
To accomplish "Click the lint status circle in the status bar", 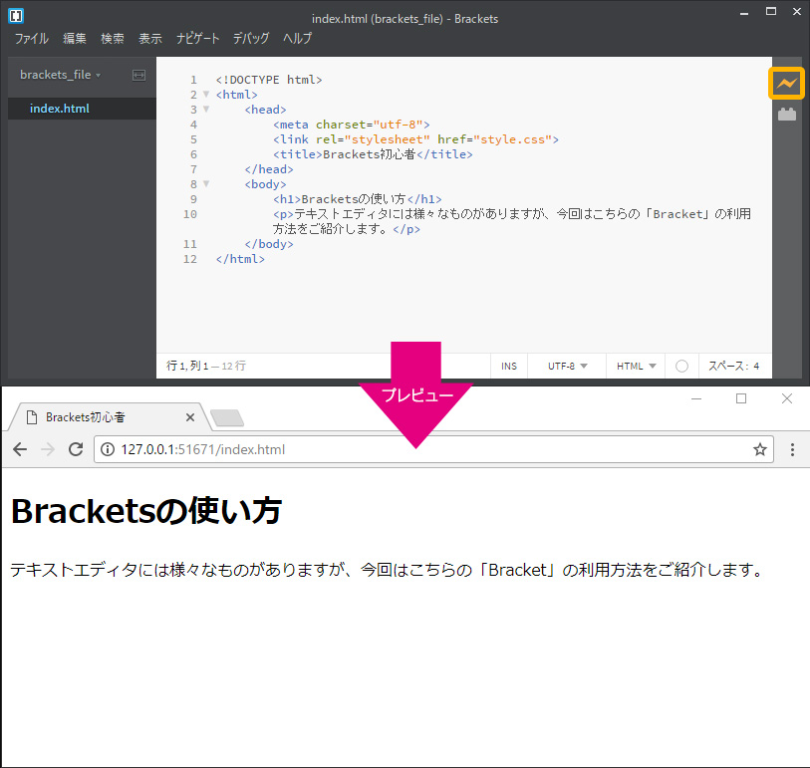I will click(x=681, y=366).
